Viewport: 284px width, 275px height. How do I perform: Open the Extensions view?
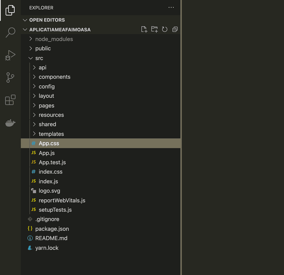10,100
